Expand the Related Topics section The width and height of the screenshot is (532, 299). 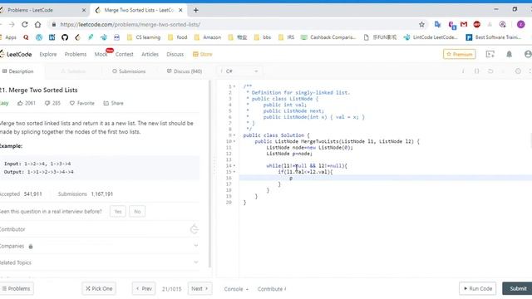100,262
